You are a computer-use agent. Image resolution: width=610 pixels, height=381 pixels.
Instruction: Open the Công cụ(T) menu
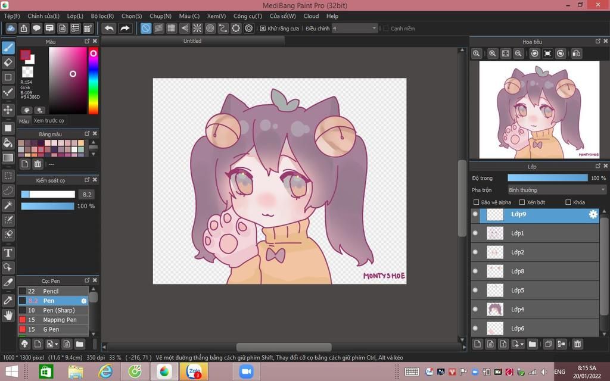[247, 16]
